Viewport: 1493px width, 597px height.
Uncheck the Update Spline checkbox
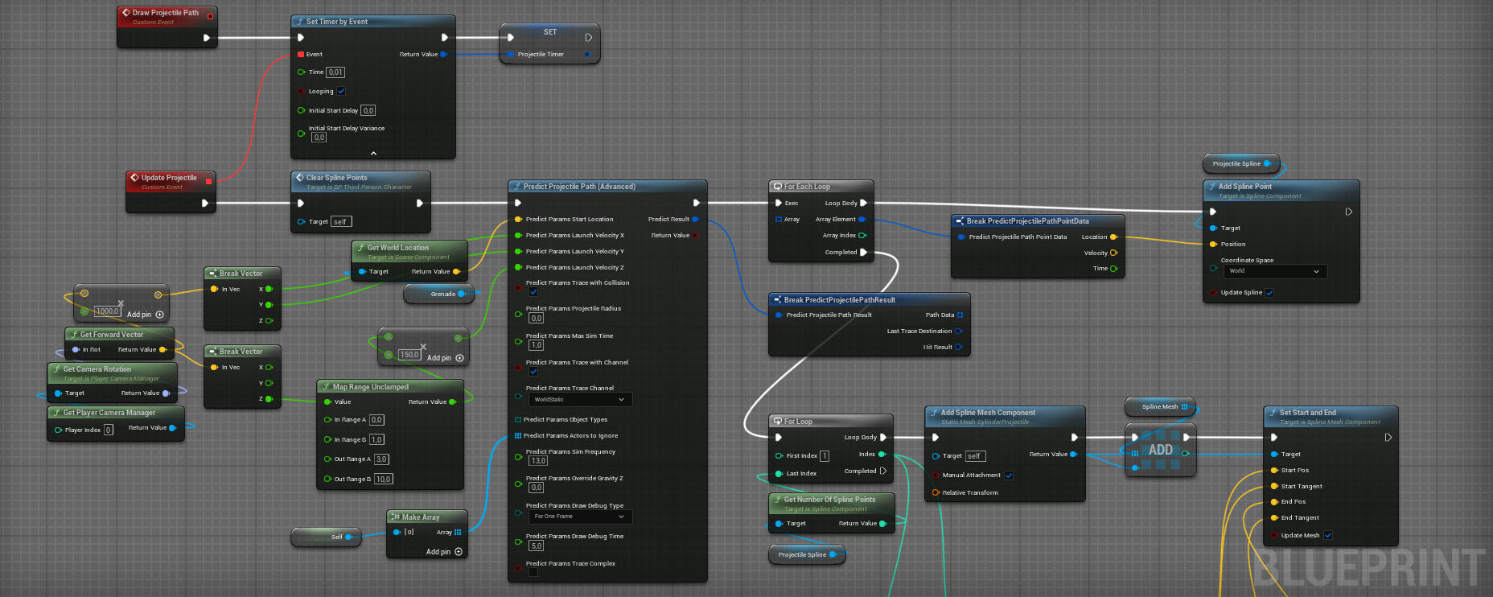[x=1269, y=293]
